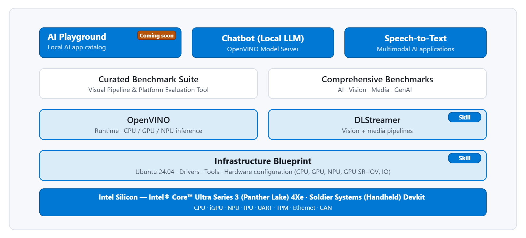Open the Speech-to-Text card
Viewport: 526px width, 238px height.
pos(415,43)
